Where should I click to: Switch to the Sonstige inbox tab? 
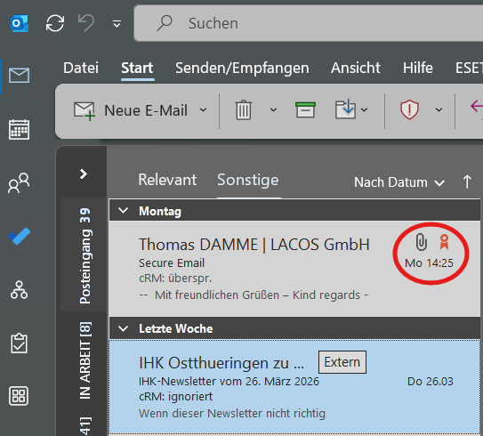[x=248, y=180]
